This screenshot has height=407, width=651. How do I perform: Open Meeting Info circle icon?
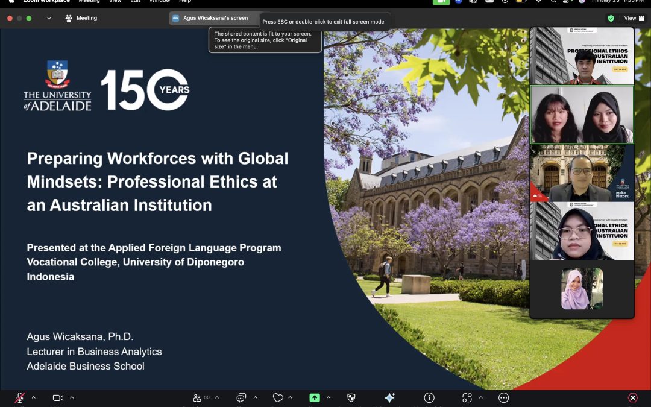coord(429,398)
